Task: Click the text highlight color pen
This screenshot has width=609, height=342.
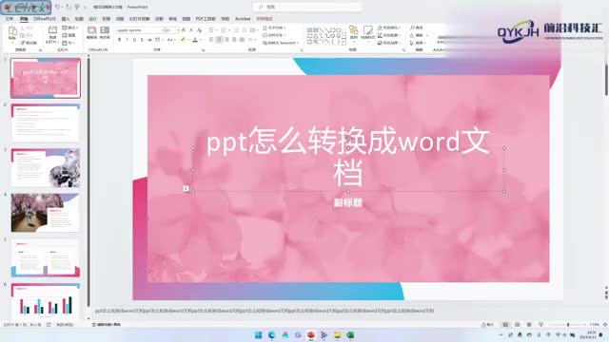Action: click(x=183, y=40)
